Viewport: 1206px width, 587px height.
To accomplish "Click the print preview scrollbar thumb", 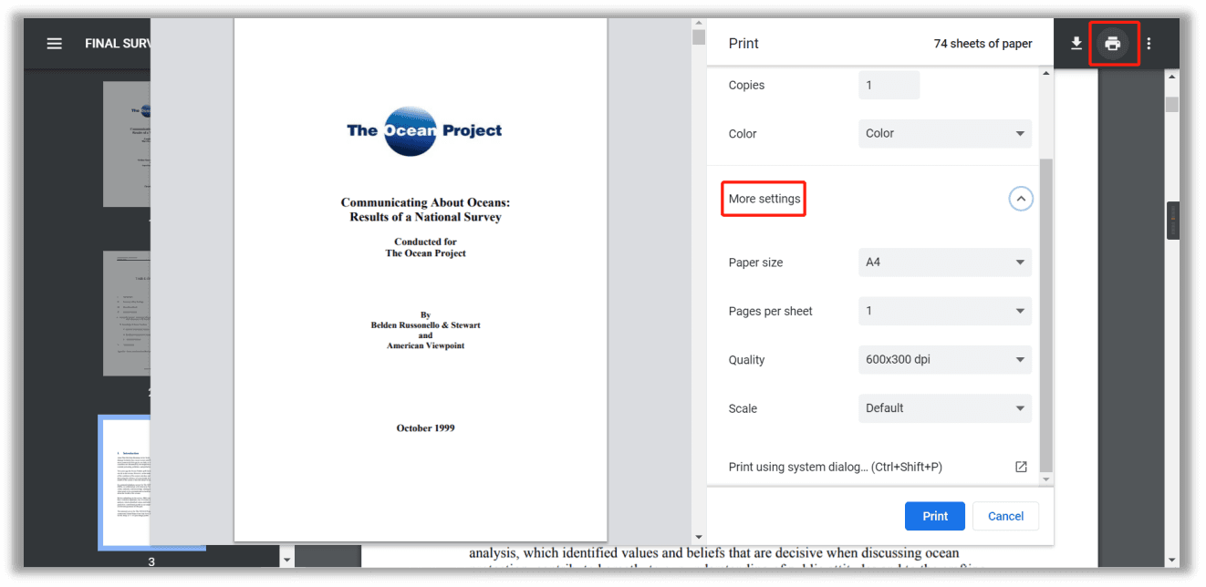I will click(x=699, y=36).
